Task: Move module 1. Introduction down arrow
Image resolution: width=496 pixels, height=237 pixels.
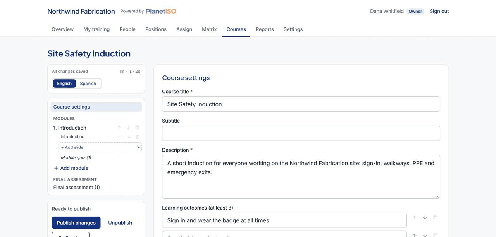Action: (x=128, y=128)
